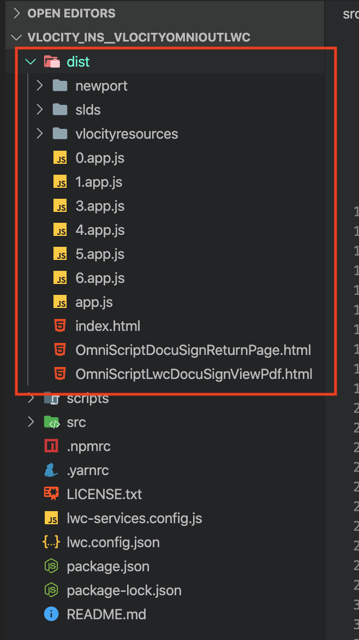Image resolution: width=359 pixels, height=640 pixels.
Task: Open the lwc-services.config.js file name
Action: click(x=135, y=518)
